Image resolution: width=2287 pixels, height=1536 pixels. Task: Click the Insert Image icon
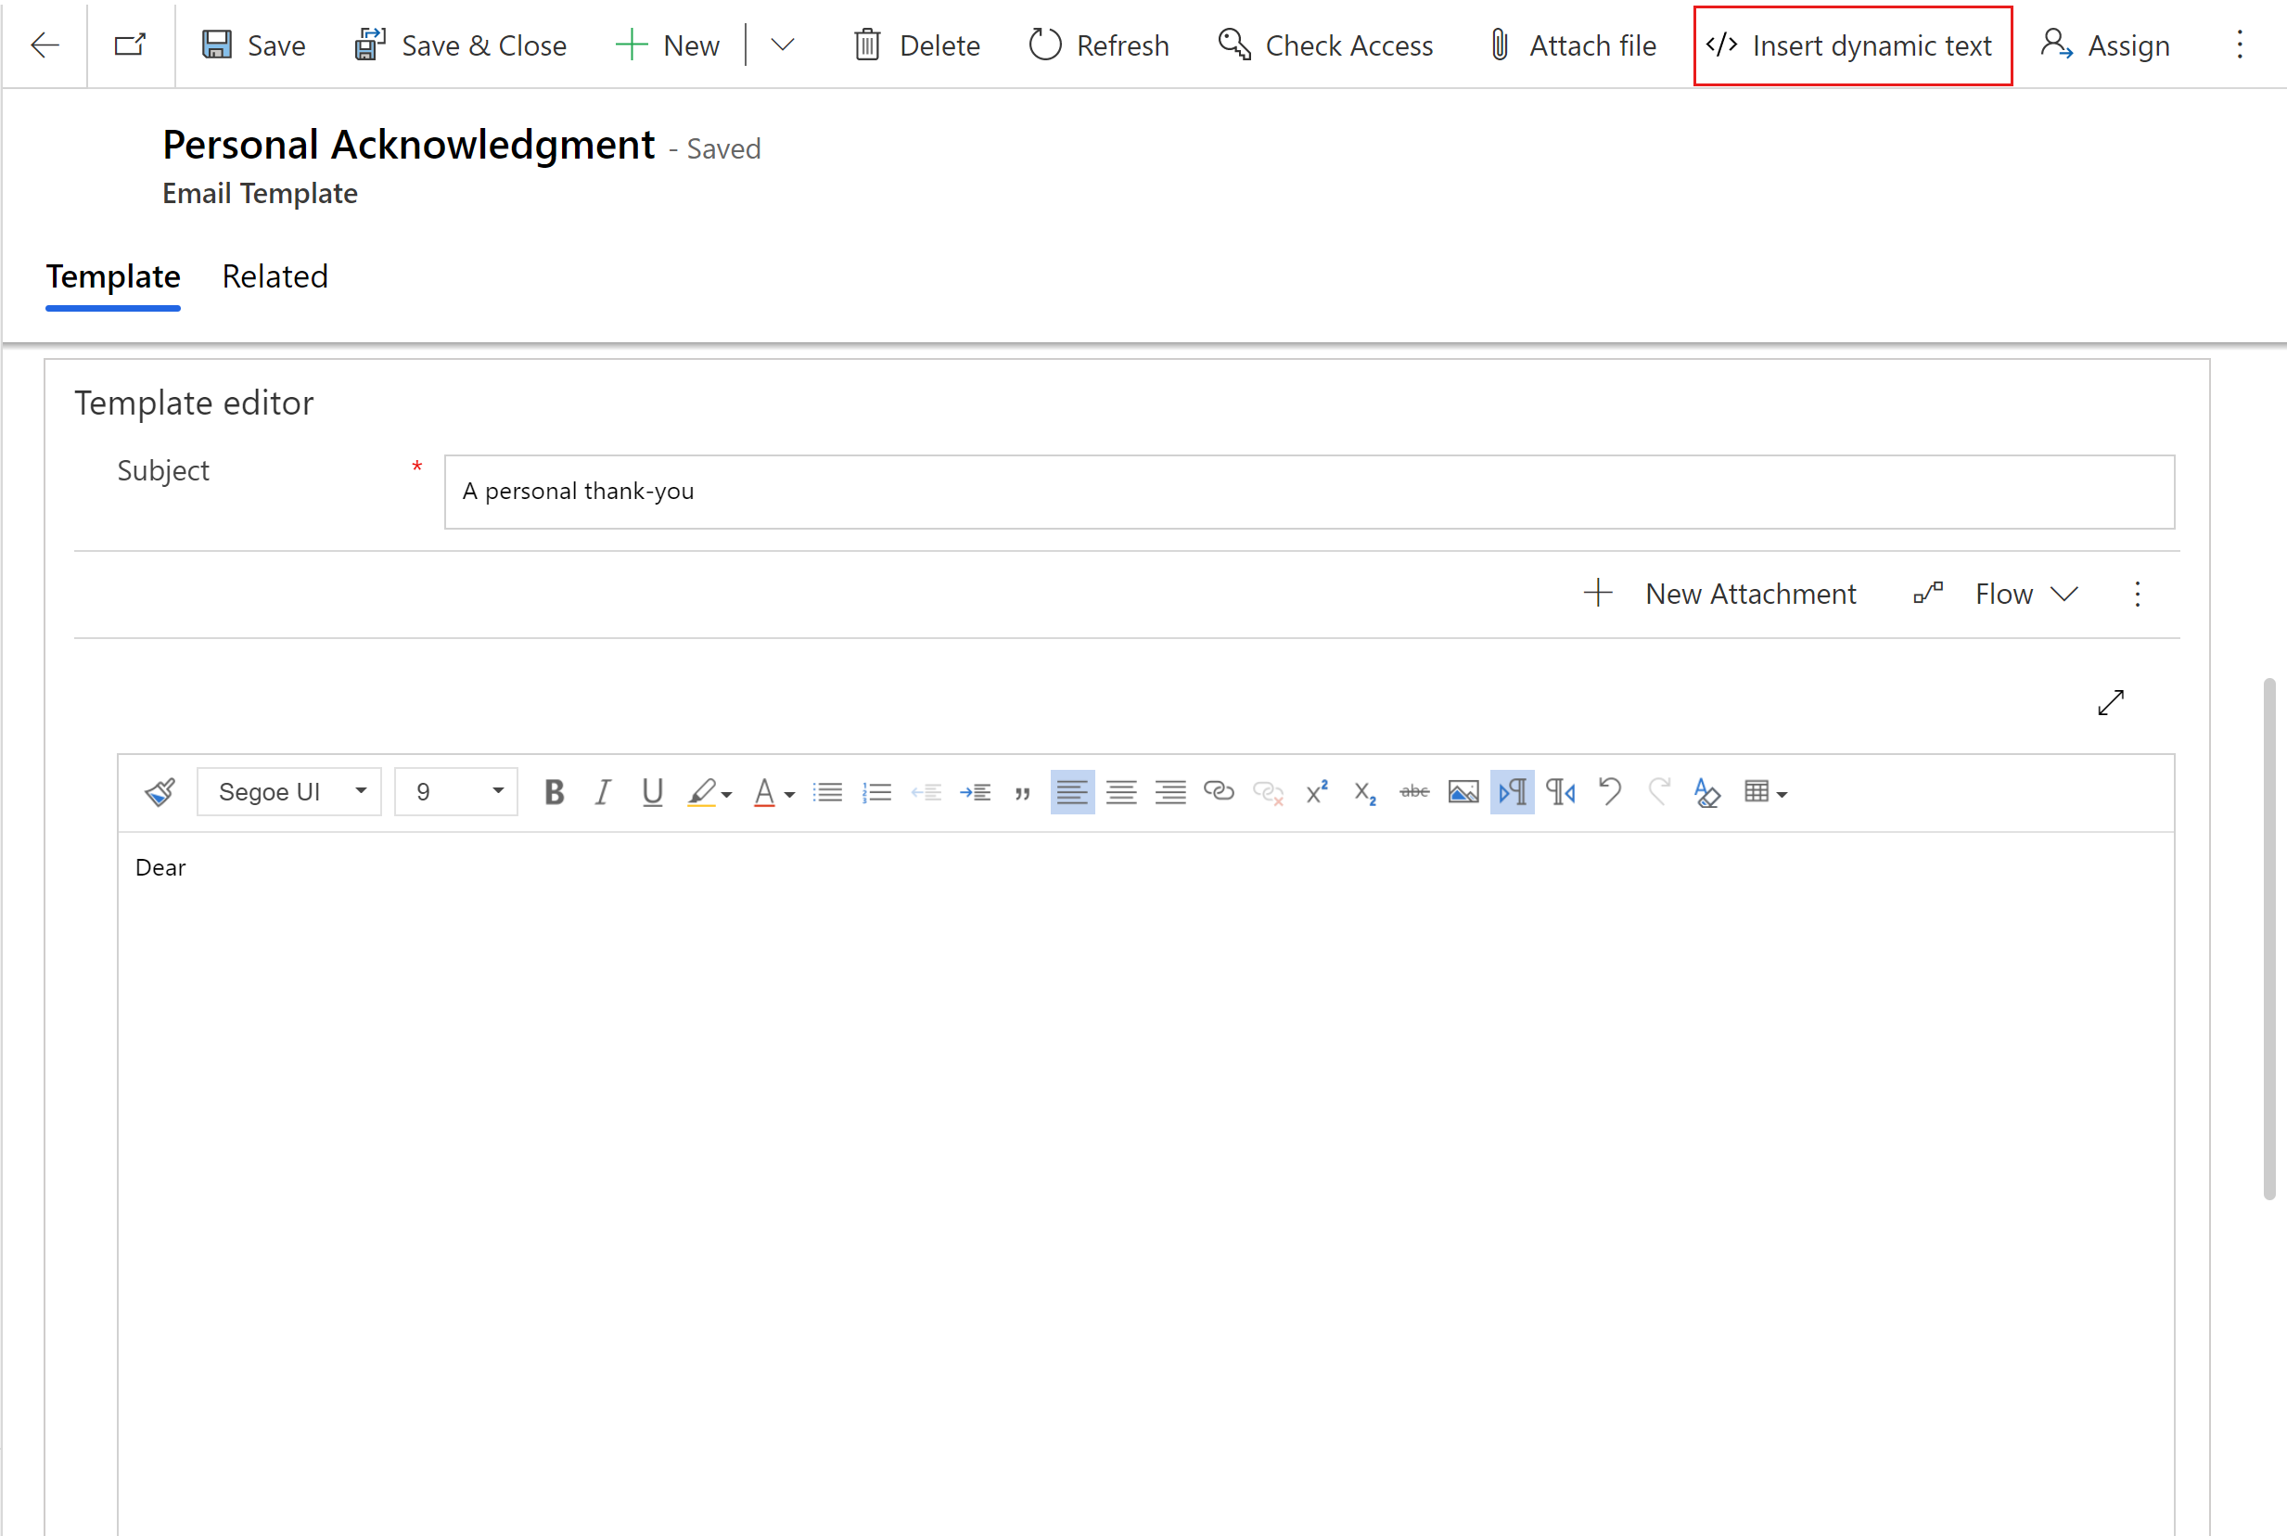(x=1463, y=792)
